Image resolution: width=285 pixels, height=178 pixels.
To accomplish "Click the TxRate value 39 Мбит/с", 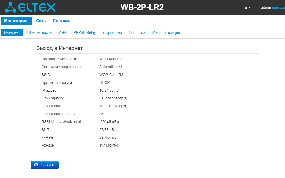I will (x=108, y=137).
